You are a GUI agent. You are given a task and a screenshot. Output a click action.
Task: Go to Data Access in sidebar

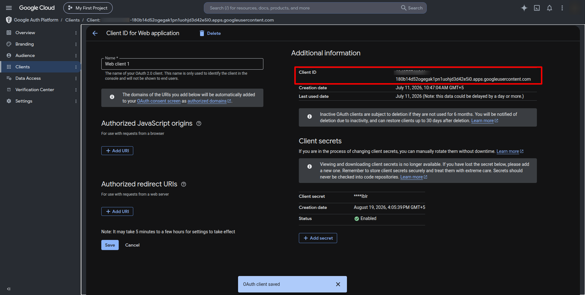pos(28,78)
